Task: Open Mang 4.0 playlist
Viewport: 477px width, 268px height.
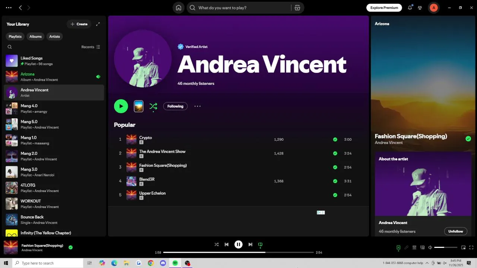Action: pyautogui.click(x=54, y=108)
